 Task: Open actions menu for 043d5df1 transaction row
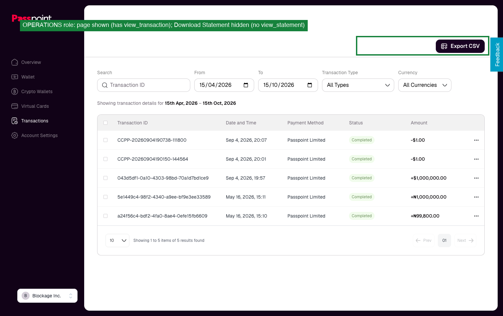pos(476,178)
